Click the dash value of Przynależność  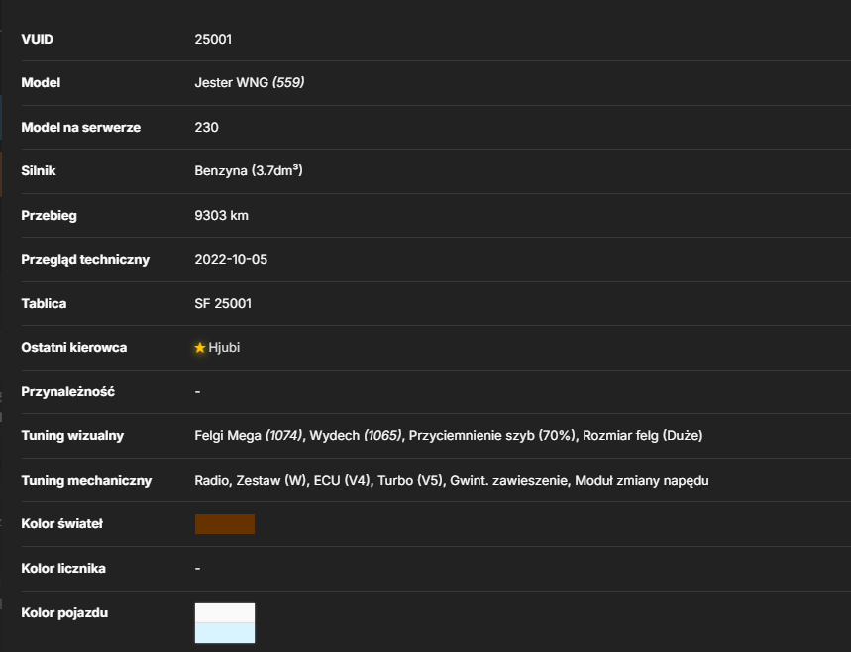197,392
